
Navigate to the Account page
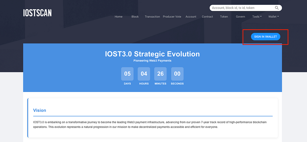[x=191, y=16]
